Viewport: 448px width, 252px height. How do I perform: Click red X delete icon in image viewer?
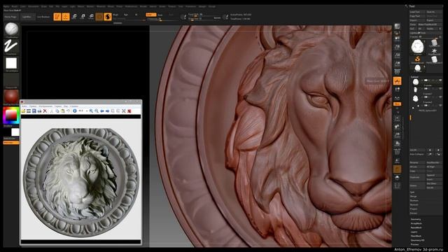pos(45,111)
